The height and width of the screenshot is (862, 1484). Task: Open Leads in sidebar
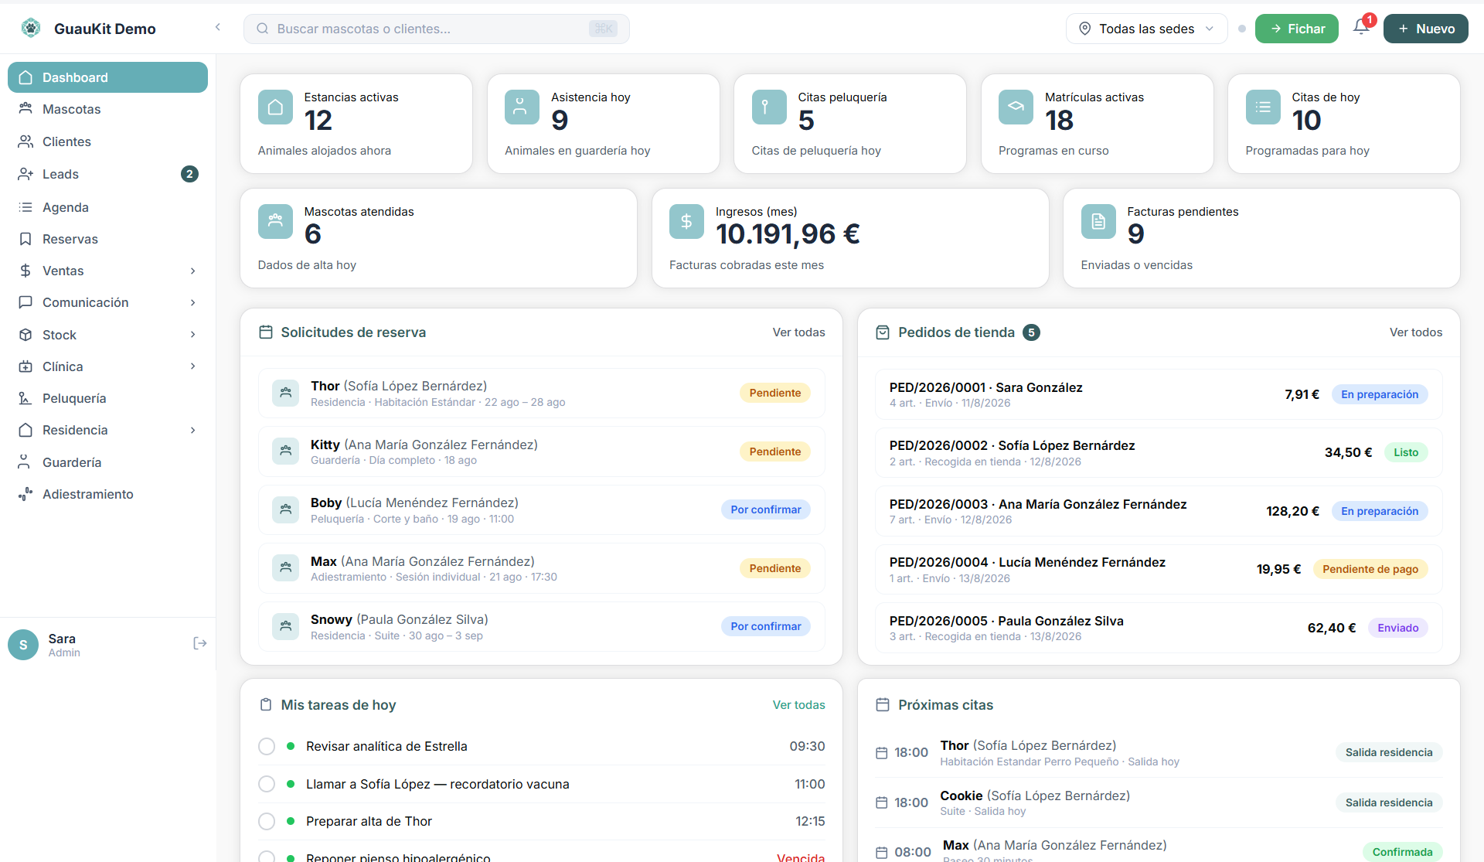coord(107,174)
